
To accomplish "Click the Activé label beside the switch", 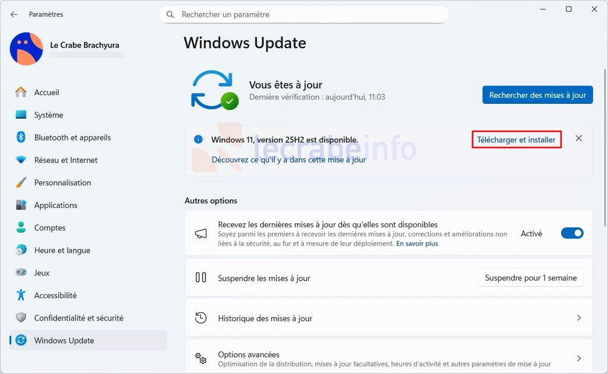I will [531, 233].
